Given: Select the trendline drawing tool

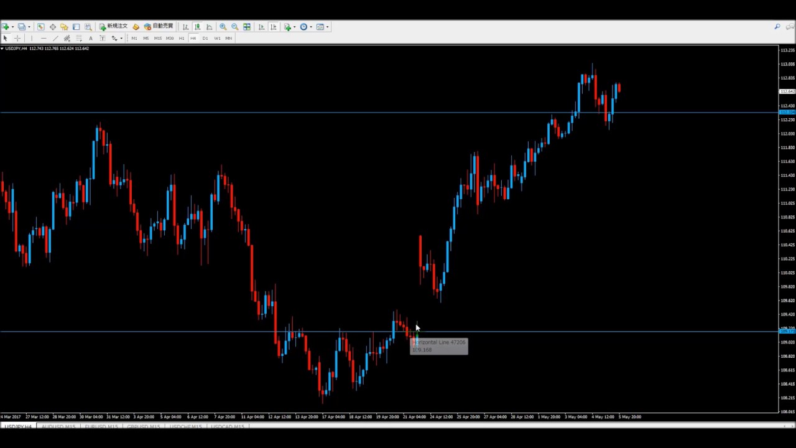Looking at the screenshot, I should coord(55,39).
